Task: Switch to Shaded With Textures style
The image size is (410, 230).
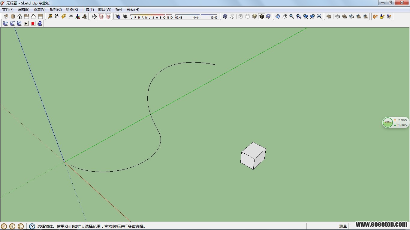Action: pos(261,16)
